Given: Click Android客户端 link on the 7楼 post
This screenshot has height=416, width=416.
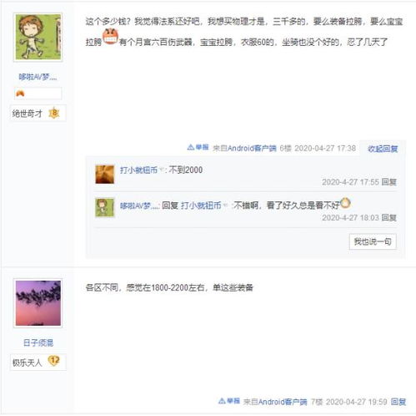Looking at the screenshot, I should coord(283,402).
